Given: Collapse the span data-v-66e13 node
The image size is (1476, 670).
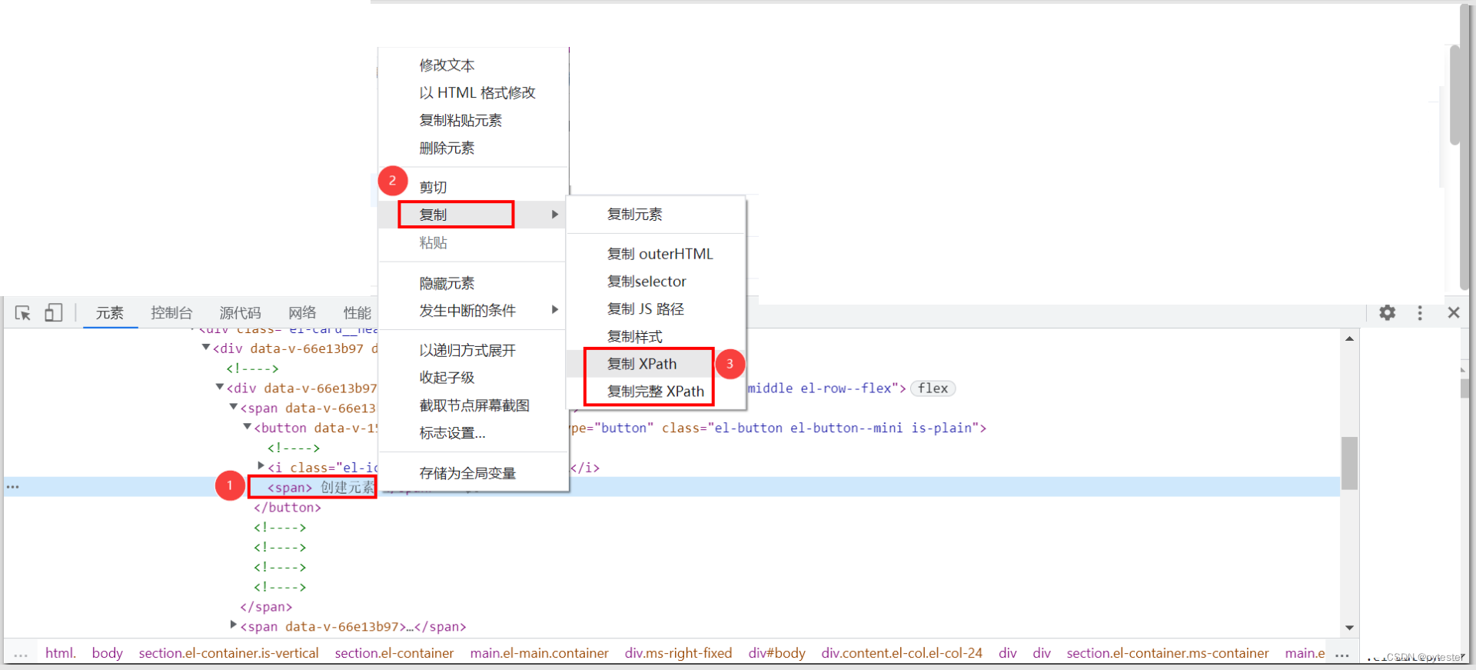Looking at the screenshot, I should coord(234,407).
